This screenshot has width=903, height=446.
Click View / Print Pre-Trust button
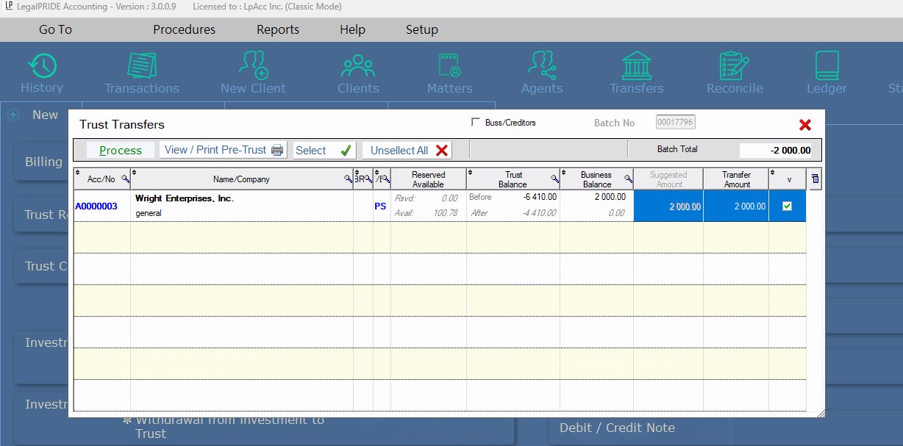pyautogui.click(x=224, y=150)
